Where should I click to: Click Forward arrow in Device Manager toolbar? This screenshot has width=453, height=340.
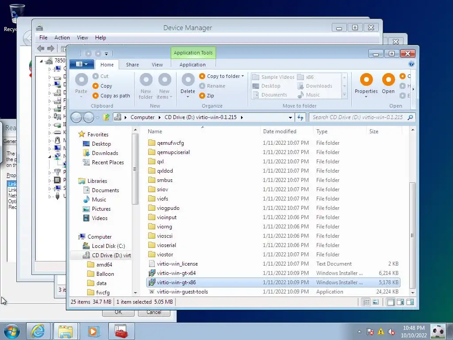(51, 49)
